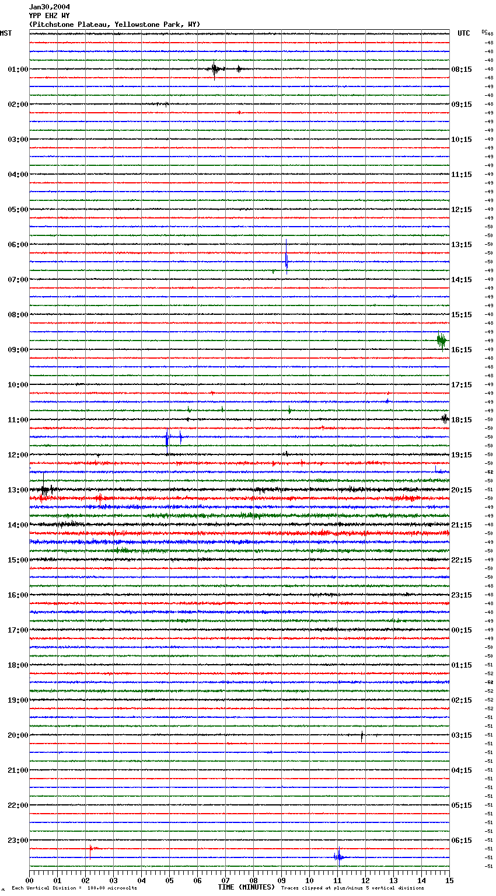
Task: Select the 19:00 MST time label
Action: 18,700
